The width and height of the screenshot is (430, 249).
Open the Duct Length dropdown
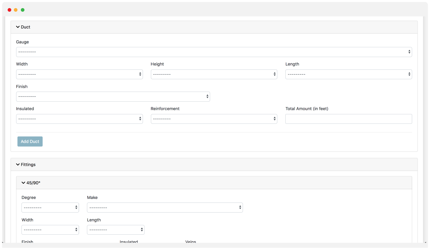348,74
